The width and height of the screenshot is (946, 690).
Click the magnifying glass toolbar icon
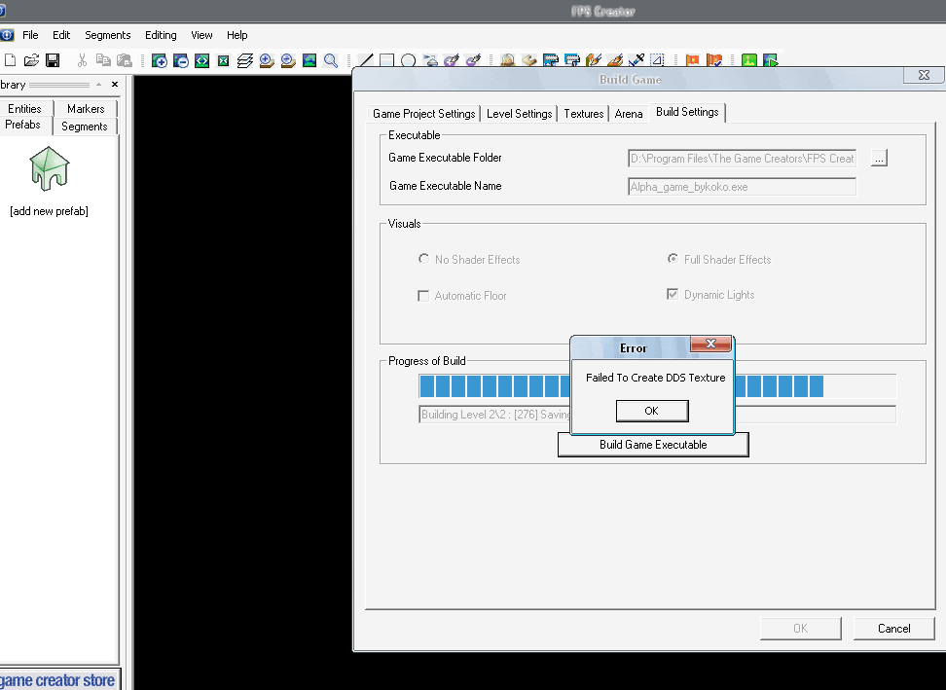(x=331, y=60)
